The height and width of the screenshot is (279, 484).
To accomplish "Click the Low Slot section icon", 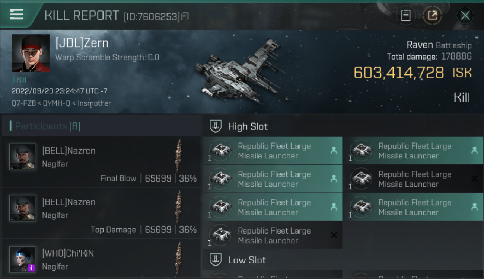I will [x=216, y=260].
